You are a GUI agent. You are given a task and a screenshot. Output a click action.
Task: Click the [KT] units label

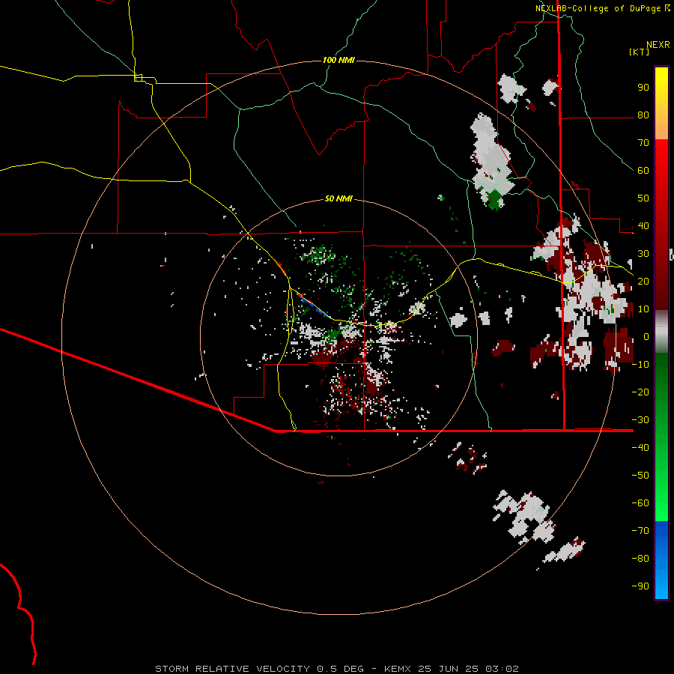click(639, 52)
